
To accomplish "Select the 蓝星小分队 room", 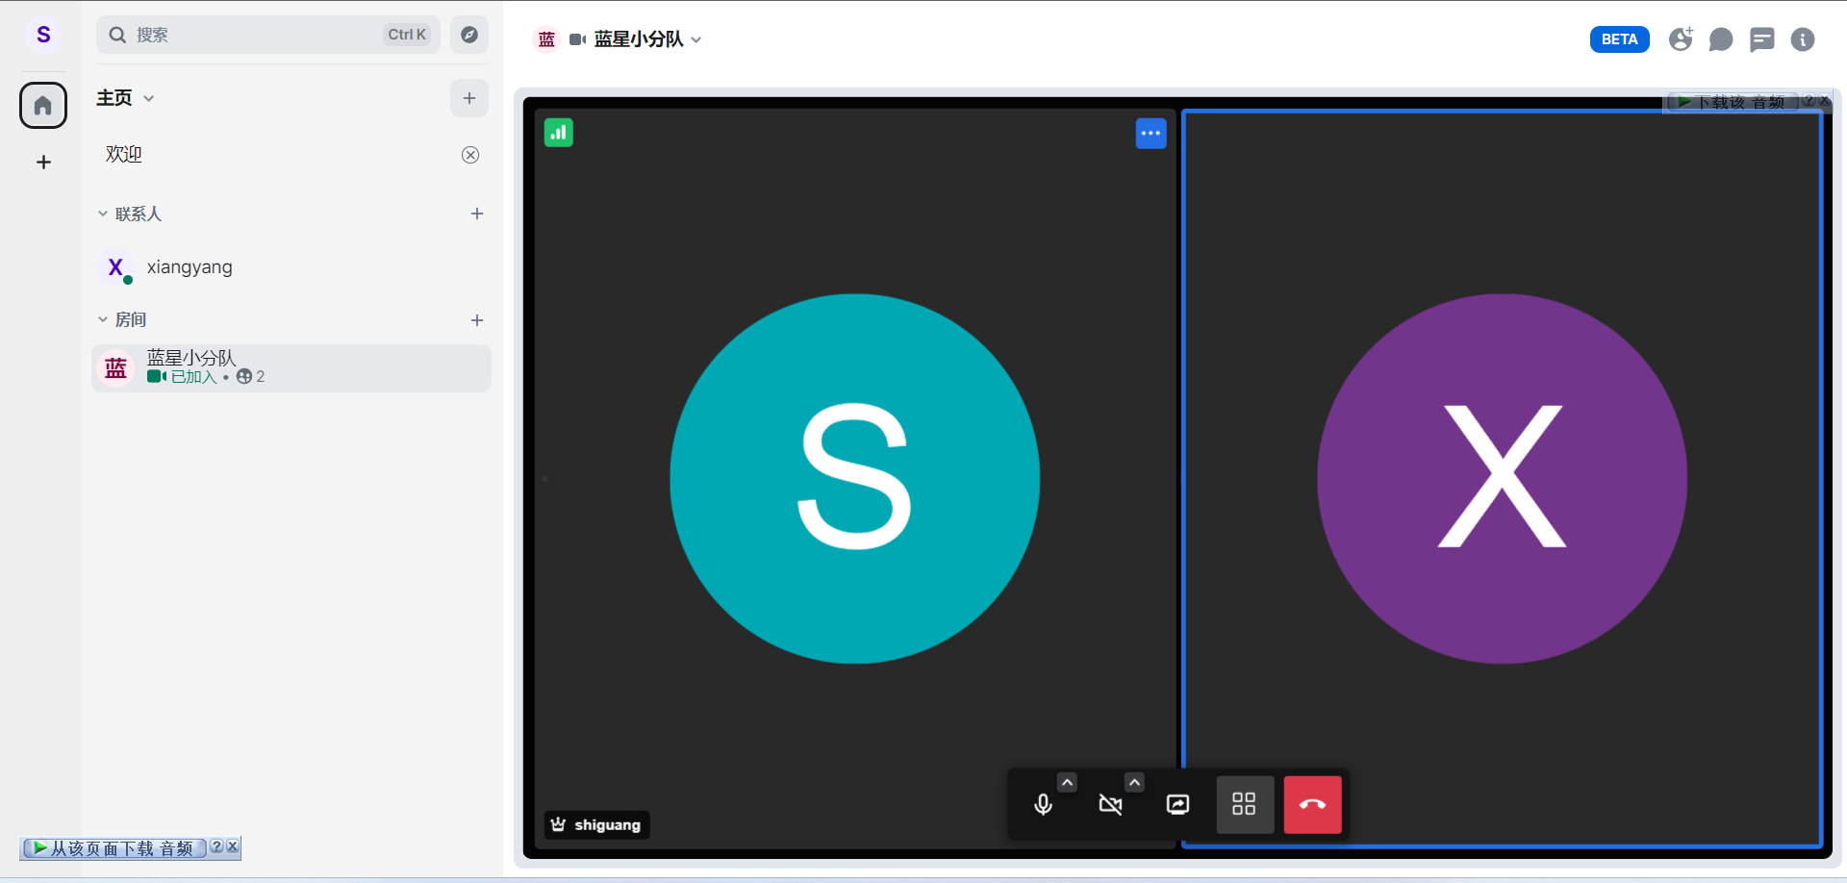I will pos(291,368).
